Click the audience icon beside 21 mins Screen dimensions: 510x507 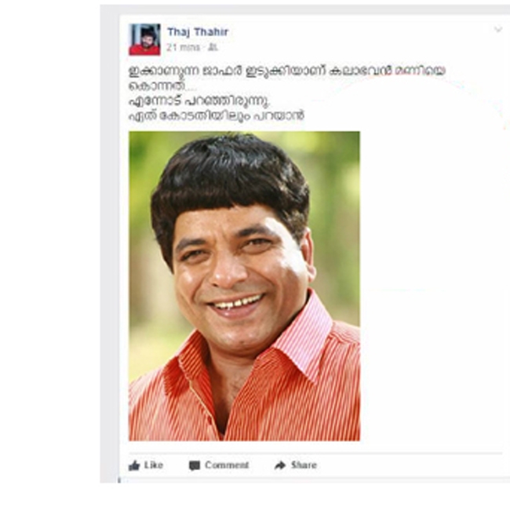coord(213,48)
